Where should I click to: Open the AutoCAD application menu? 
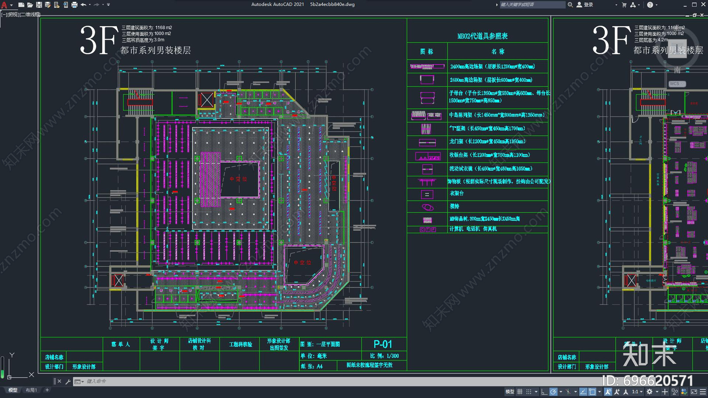[4, 5]
